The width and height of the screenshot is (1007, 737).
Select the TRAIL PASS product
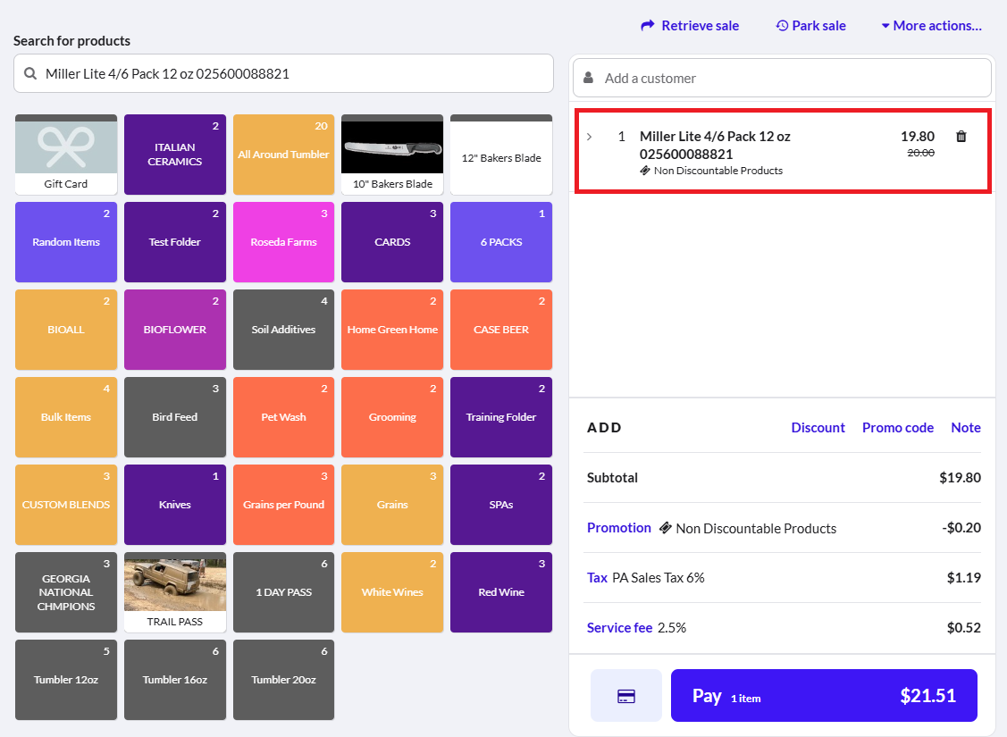click(x=175, y=592)
